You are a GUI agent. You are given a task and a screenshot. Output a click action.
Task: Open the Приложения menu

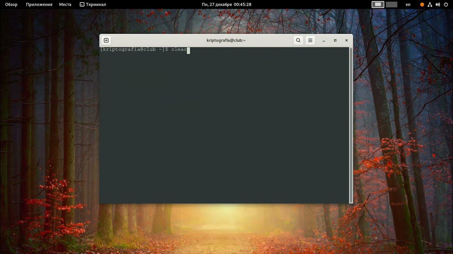(39, 5)
